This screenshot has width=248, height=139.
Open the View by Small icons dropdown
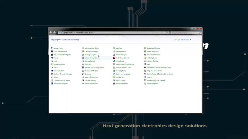point(186,40)
